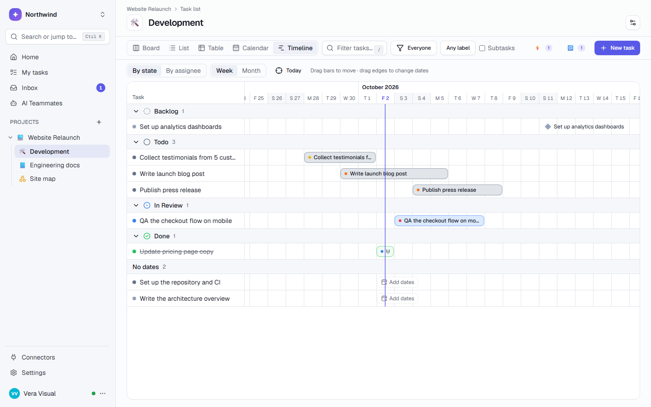Collapse the Done group
This screenshot has width=651, height=407.
click(x=136, y=236)
